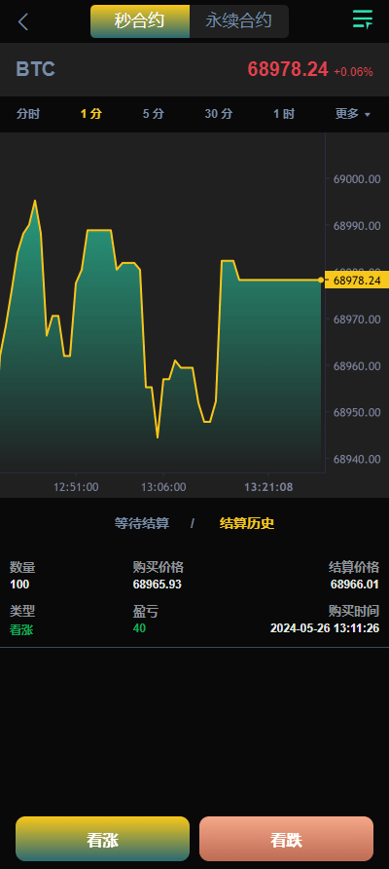Click the settlement price 68966.01

(355, 585)
